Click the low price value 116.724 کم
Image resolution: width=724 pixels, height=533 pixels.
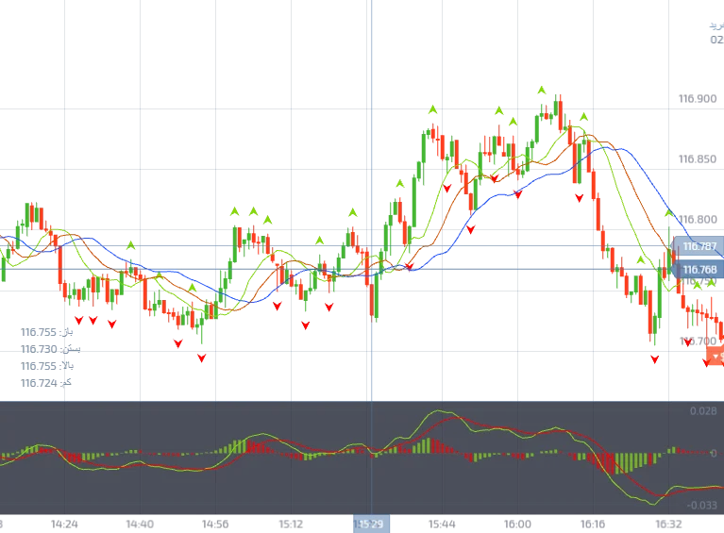[45, 383]
